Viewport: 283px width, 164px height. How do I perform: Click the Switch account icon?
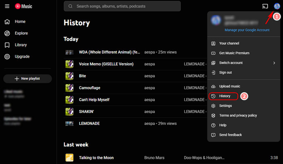[x=213, y=63]
